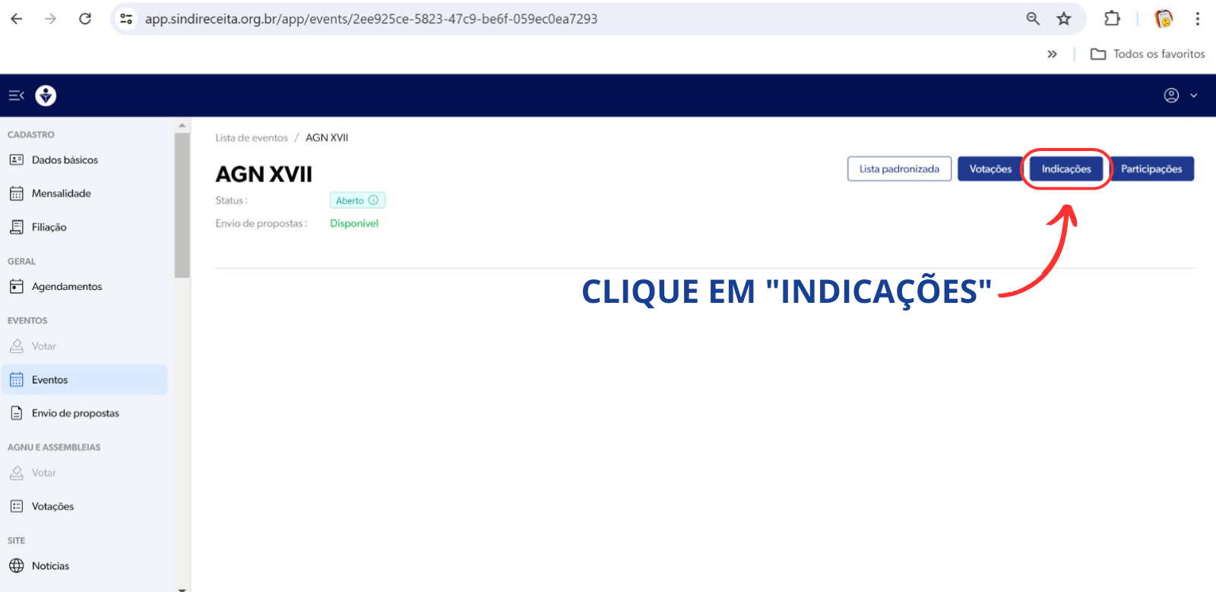This screenshot has width=1216, height=592.
Task: Bookmark this page with the star icon
Action: tap(1063, 19)
